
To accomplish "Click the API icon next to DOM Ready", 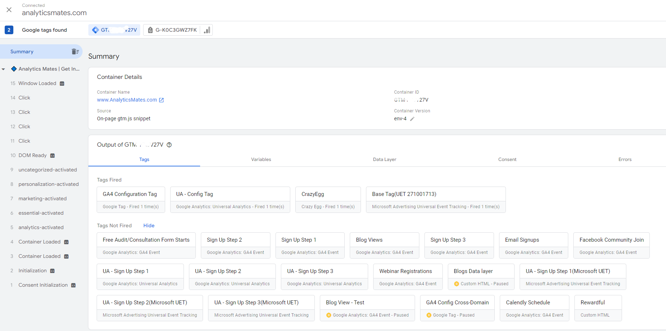I will pos(52,156).
